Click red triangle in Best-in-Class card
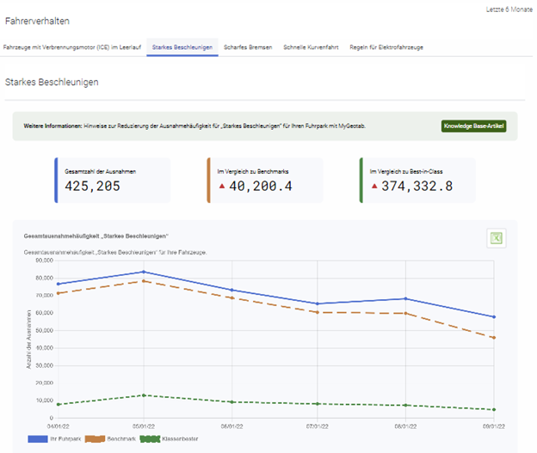This screenshot has width=537, height=453. click(374, 186)
